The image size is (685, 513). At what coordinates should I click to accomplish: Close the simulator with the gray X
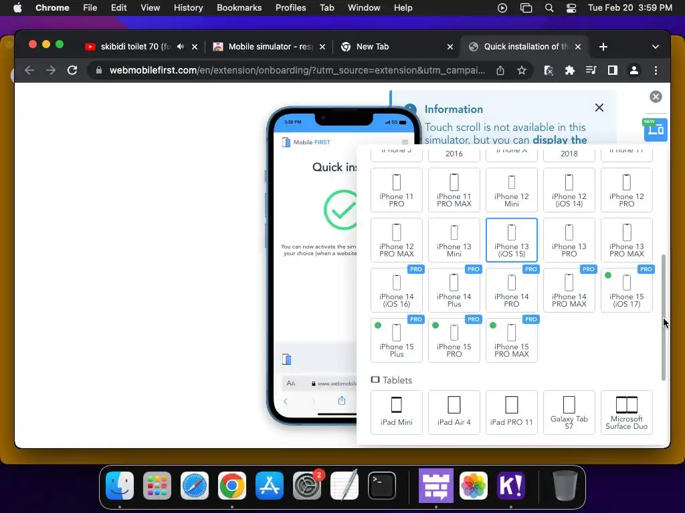click(656, 97)
